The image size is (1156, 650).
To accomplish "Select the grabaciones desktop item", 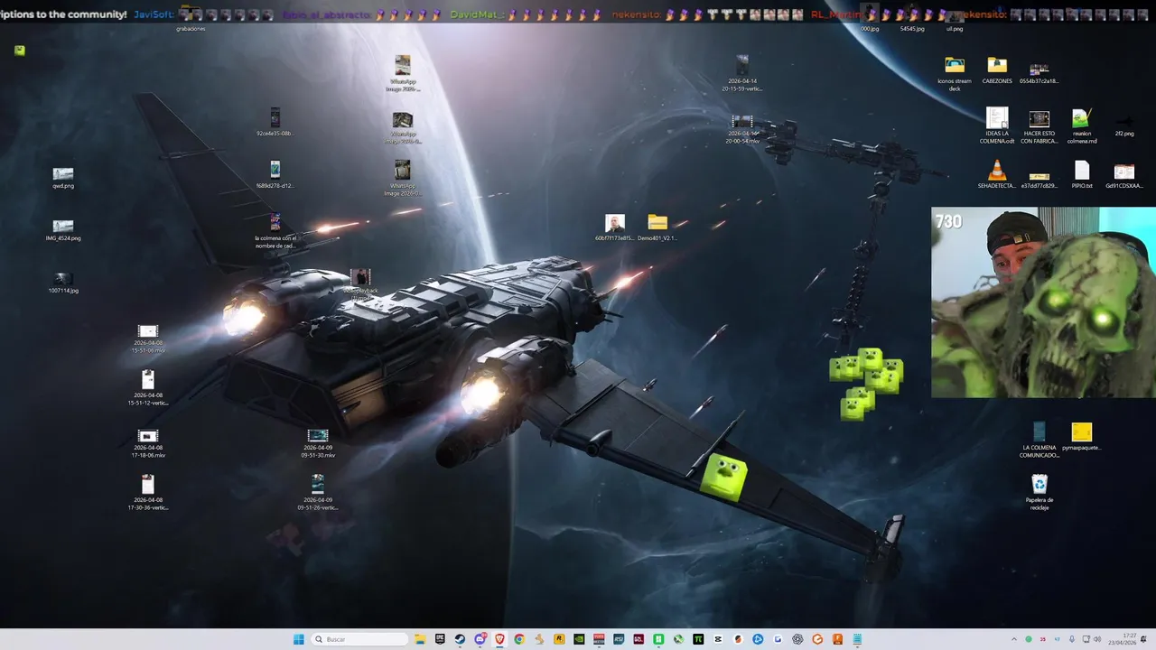I will point(191,18).
